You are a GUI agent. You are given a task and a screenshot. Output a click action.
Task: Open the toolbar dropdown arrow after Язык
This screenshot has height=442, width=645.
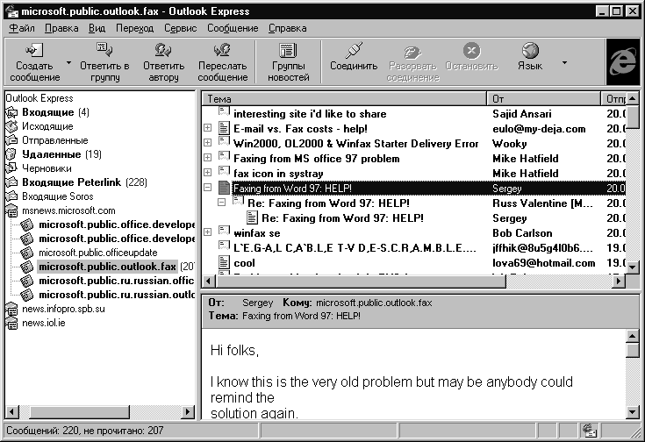[x=564, y=63]
